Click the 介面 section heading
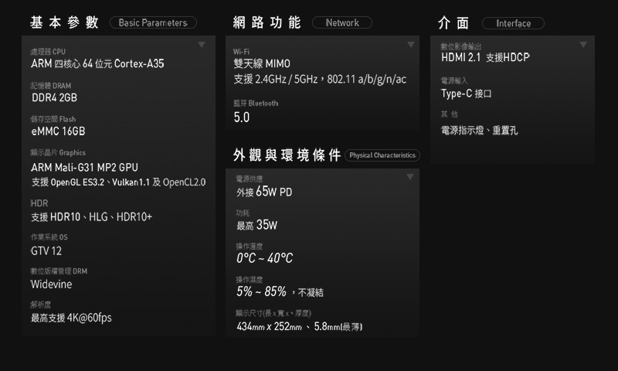 tap(453, 23)
